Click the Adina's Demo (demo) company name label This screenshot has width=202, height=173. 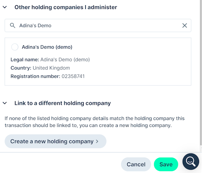point(47,47)
